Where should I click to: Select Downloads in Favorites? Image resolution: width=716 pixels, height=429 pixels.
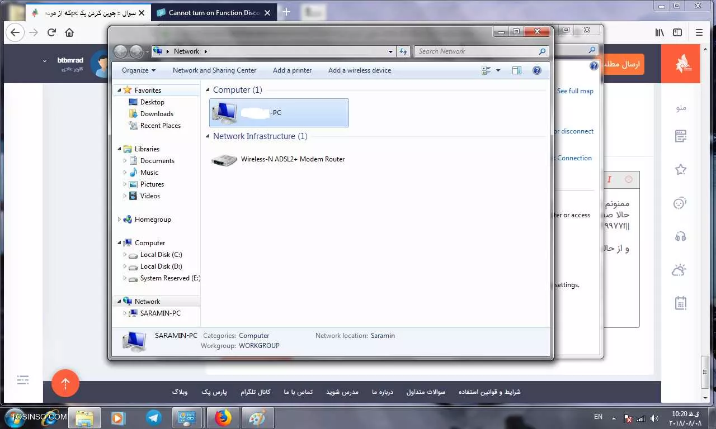157,114
